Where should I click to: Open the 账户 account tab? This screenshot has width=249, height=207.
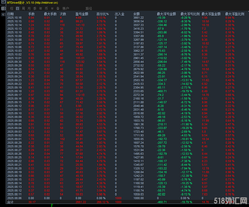click(66, 8)
